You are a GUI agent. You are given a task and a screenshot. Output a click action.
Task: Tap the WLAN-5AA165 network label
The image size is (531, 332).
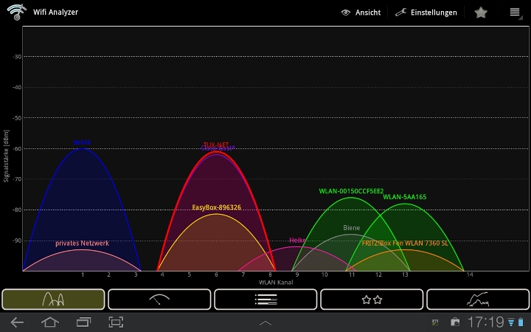click(404, 197)
